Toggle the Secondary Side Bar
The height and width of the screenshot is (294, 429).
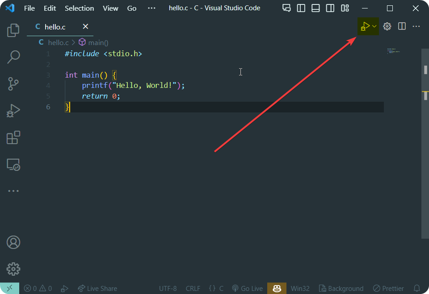coord(330,8)
